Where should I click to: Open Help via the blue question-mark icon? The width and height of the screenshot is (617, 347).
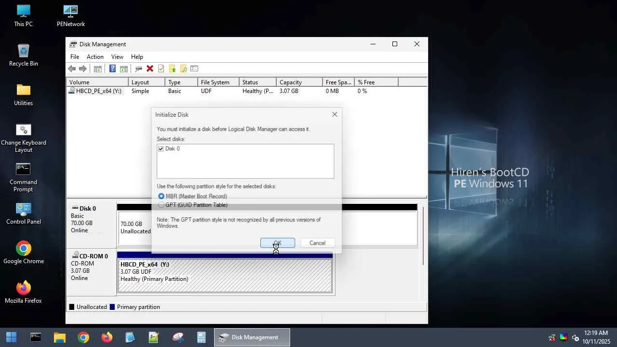point(112,69)
